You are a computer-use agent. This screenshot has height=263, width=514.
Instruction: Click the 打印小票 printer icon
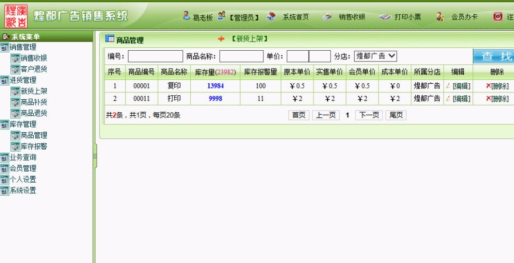click(385, 17)
